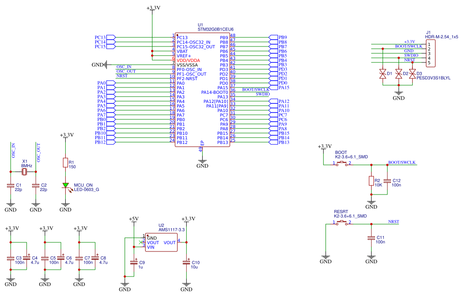The image size is (463, 297).
Task: Click the green MCU_ON LED symbol
Action: (x=66, y=185)
